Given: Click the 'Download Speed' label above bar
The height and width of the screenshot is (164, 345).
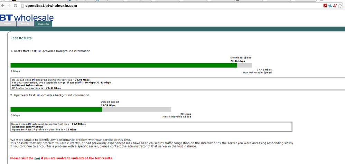Looking at the screenshot, I should (241, 58).
